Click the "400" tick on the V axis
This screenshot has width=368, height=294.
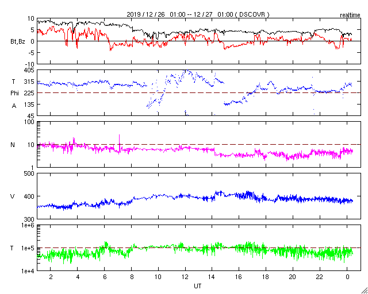click(29, 196)
